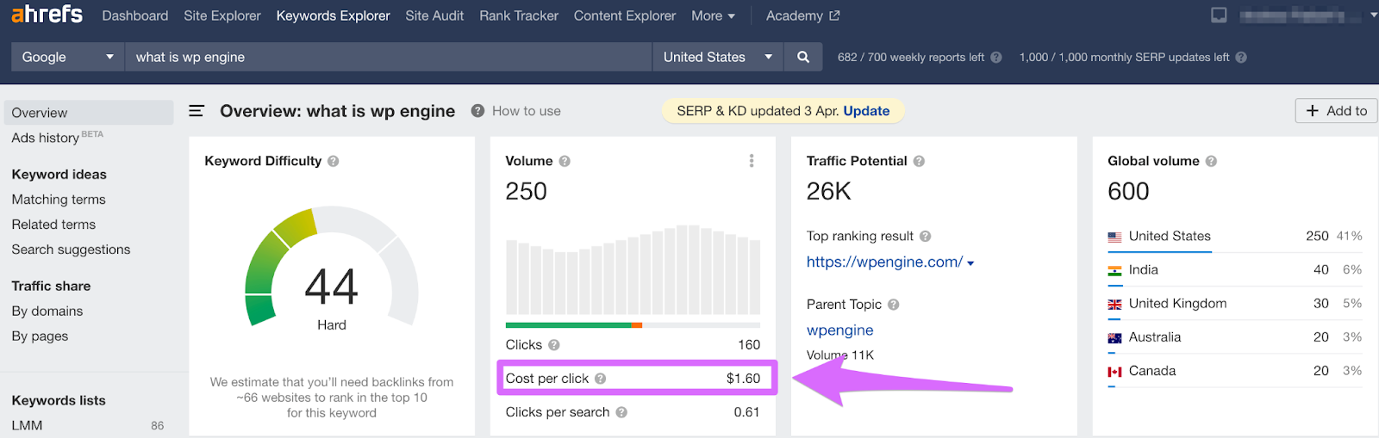Open Top ranking result help icon
1379x438 pixels.
pos(925,236)
